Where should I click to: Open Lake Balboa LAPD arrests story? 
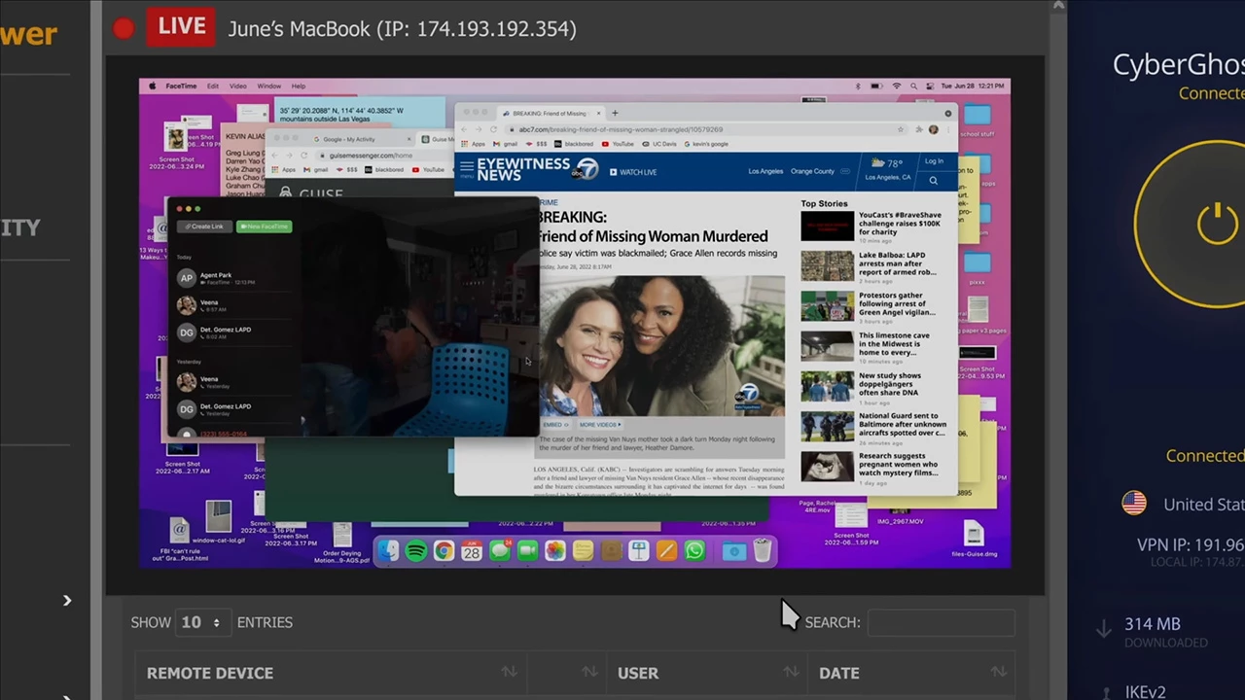point(871,265)
